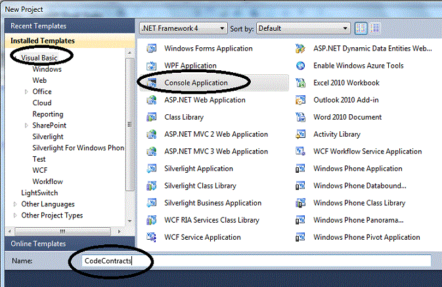
Task: Expand the Office node in templates tree
Action: pos(26,92)
